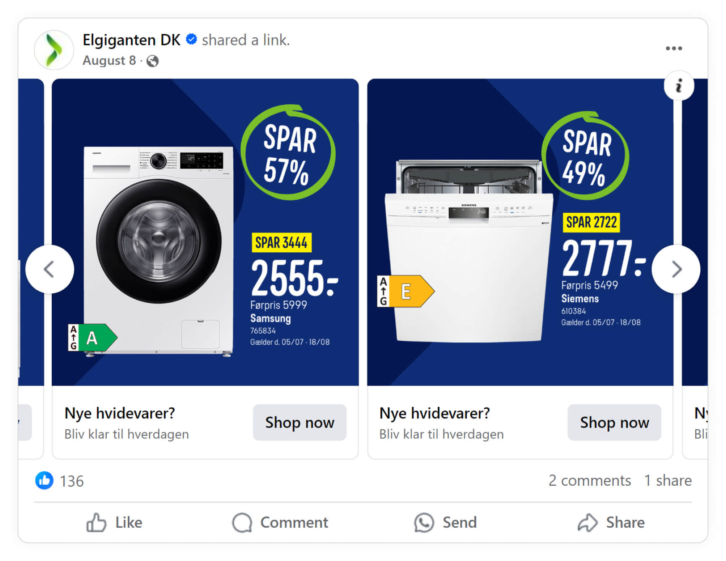Open the three-dot post options menu
726x561 pixels.
(x=673, y=48)
